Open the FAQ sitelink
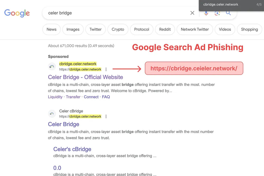This screenshot has width=264, height=176. point(106,97)
